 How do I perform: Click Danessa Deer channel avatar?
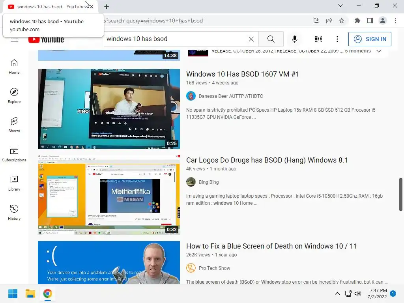(x=191, y=96)
